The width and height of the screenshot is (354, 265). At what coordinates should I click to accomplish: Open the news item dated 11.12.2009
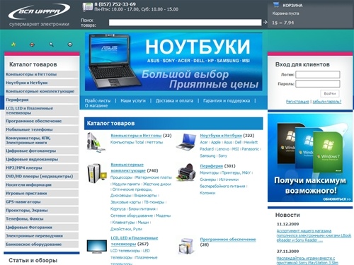point(314,235)
